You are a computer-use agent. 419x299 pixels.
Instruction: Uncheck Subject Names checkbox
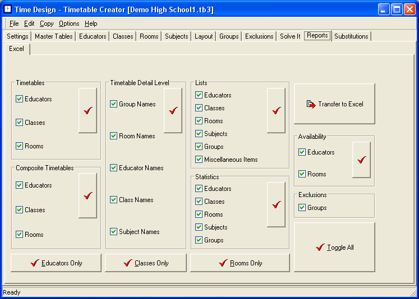[x=114, y=232]
